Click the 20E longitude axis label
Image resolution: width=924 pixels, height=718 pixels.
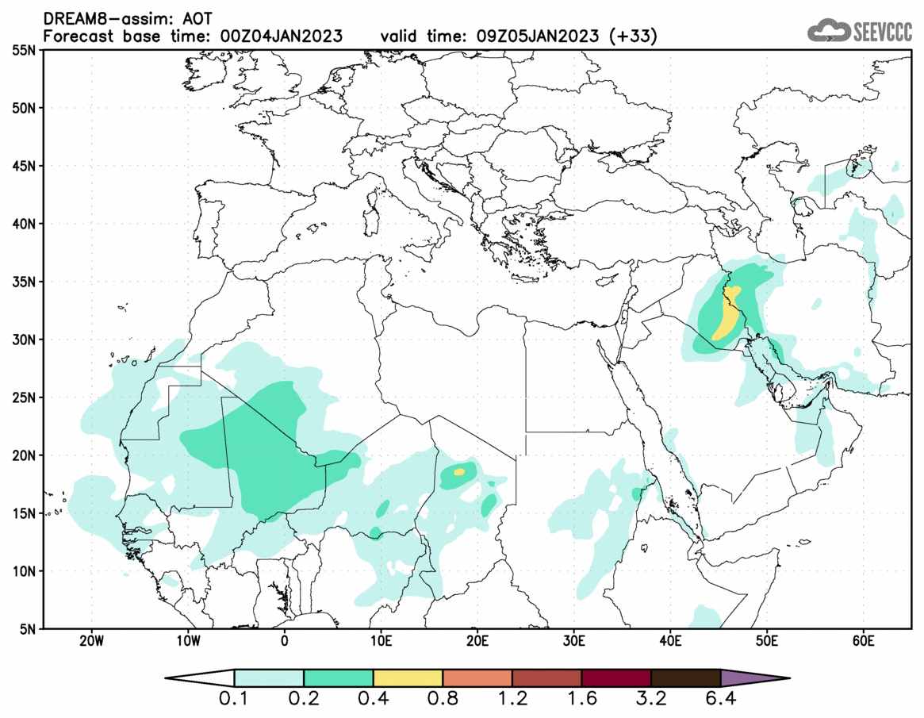coord(478,641)
